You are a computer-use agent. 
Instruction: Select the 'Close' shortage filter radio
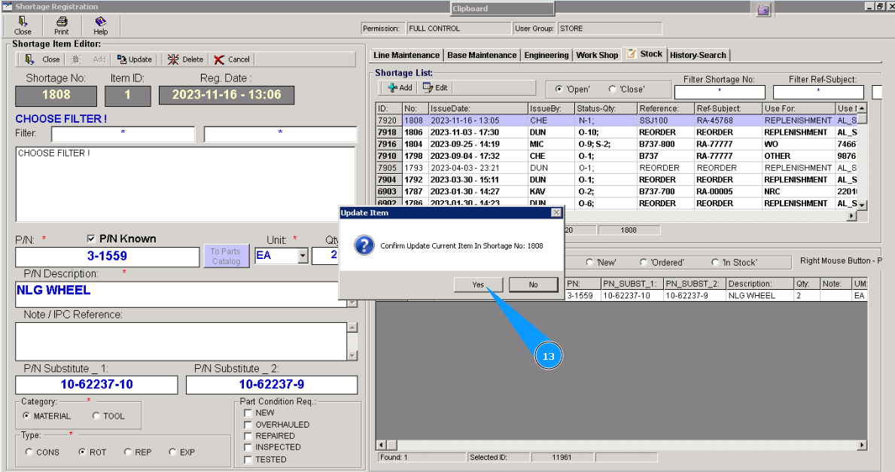click(x=612, y=89)
